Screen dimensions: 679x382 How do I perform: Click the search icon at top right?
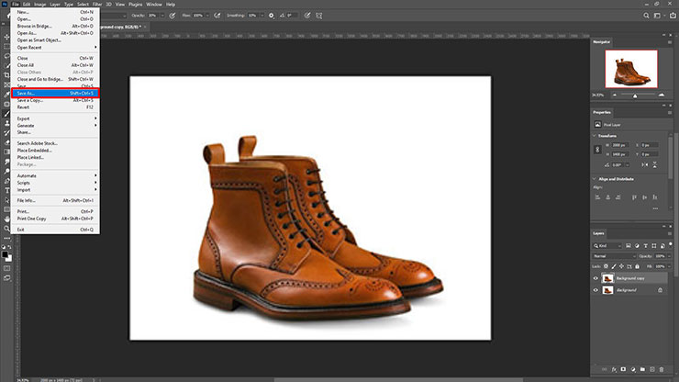(645, 16)
